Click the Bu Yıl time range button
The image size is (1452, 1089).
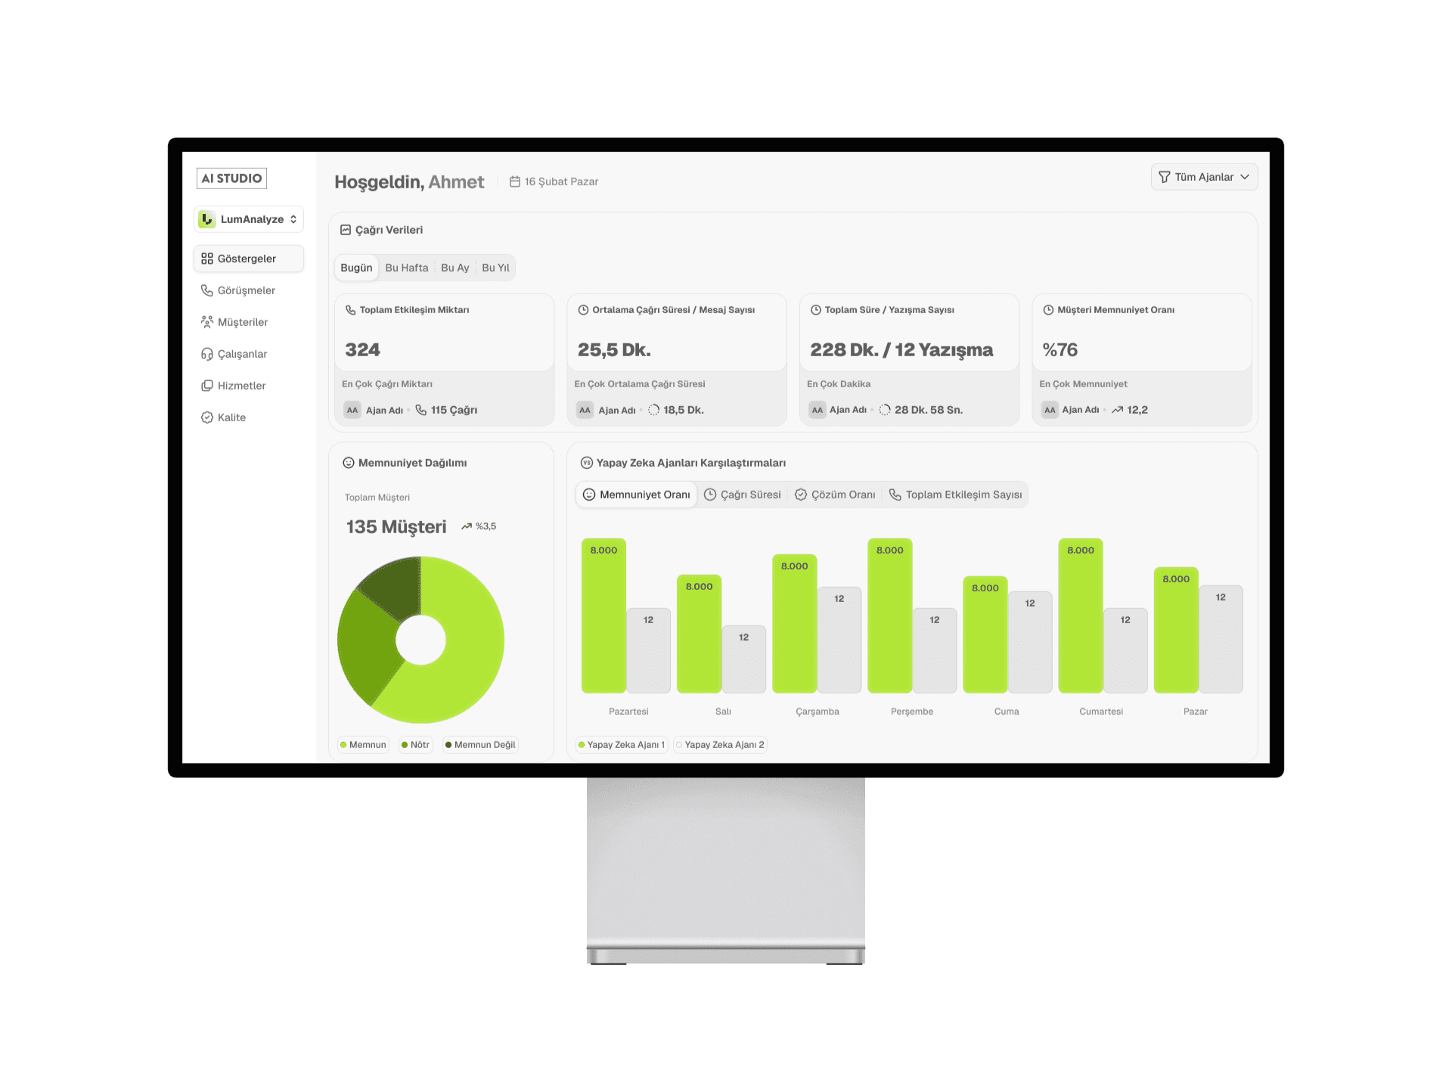[x=495, y=268]
